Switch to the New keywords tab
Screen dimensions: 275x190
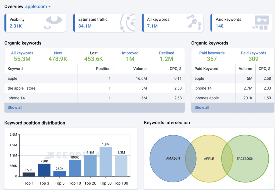point(58,56)
